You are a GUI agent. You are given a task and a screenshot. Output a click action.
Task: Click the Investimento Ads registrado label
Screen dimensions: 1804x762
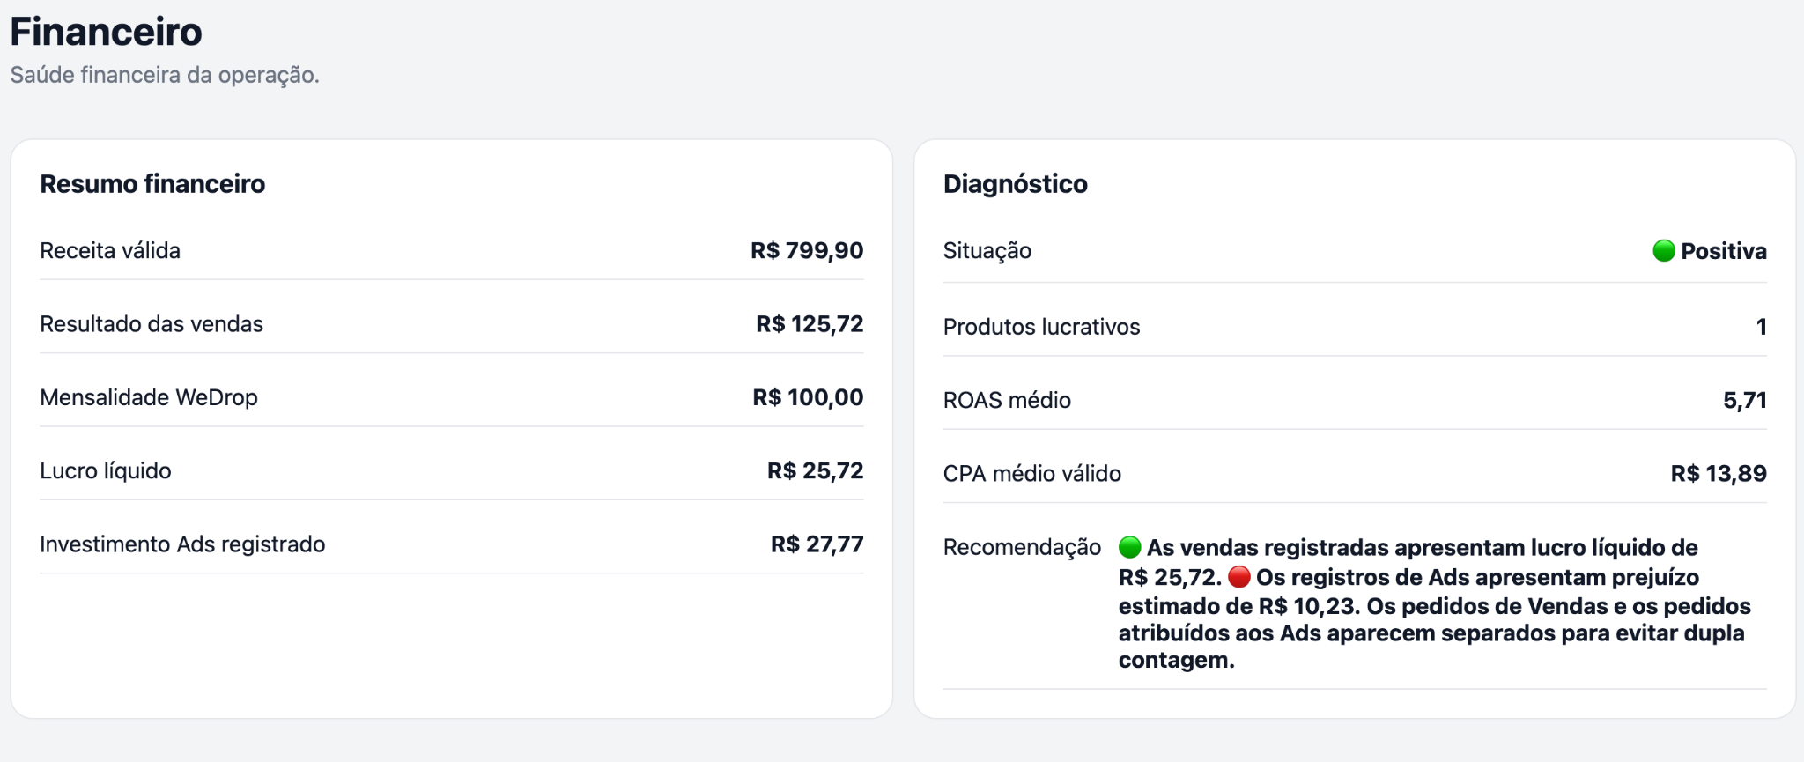[x=182, y=544]
